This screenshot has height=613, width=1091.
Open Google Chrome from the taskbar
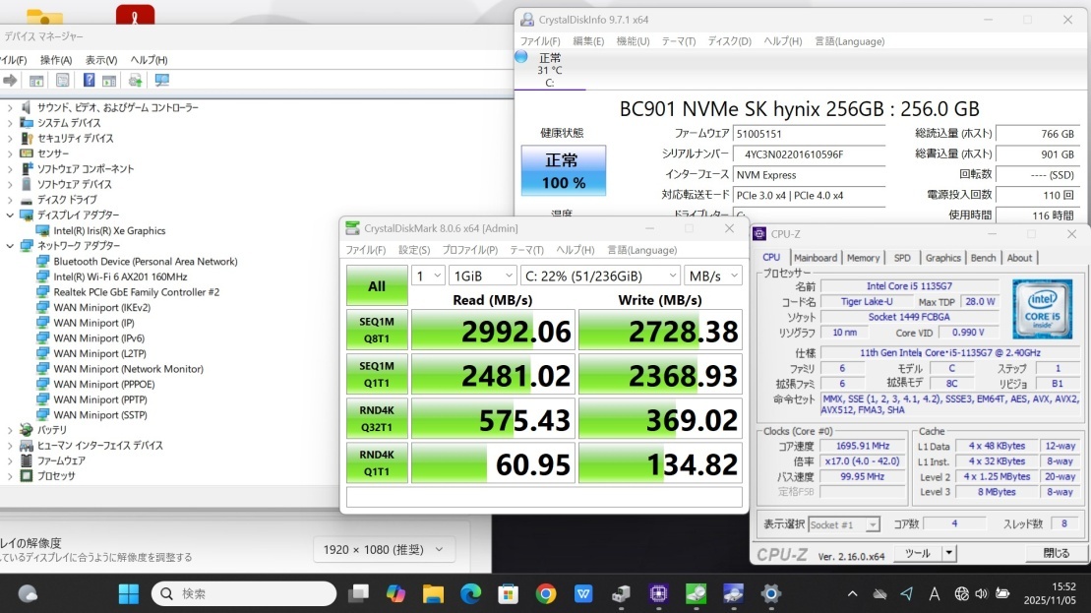click(x=546, y=593)
